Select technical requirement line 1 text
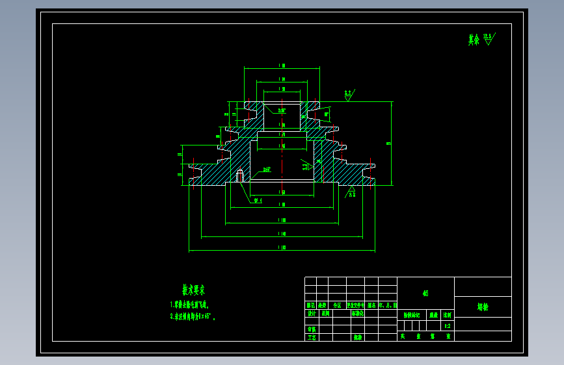564x365 pixels. [189, 305]
